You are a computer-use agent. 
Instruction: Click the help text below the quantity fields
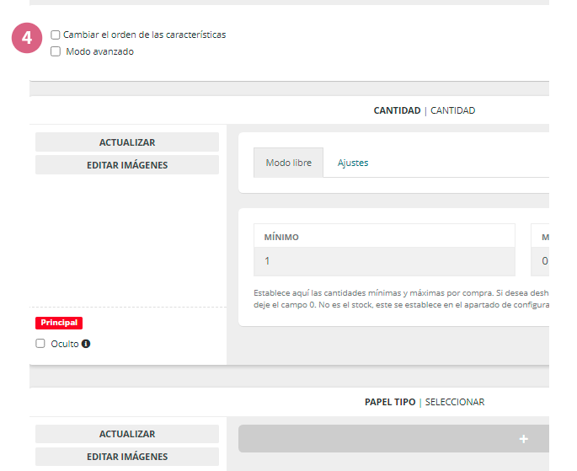point(401,298)
